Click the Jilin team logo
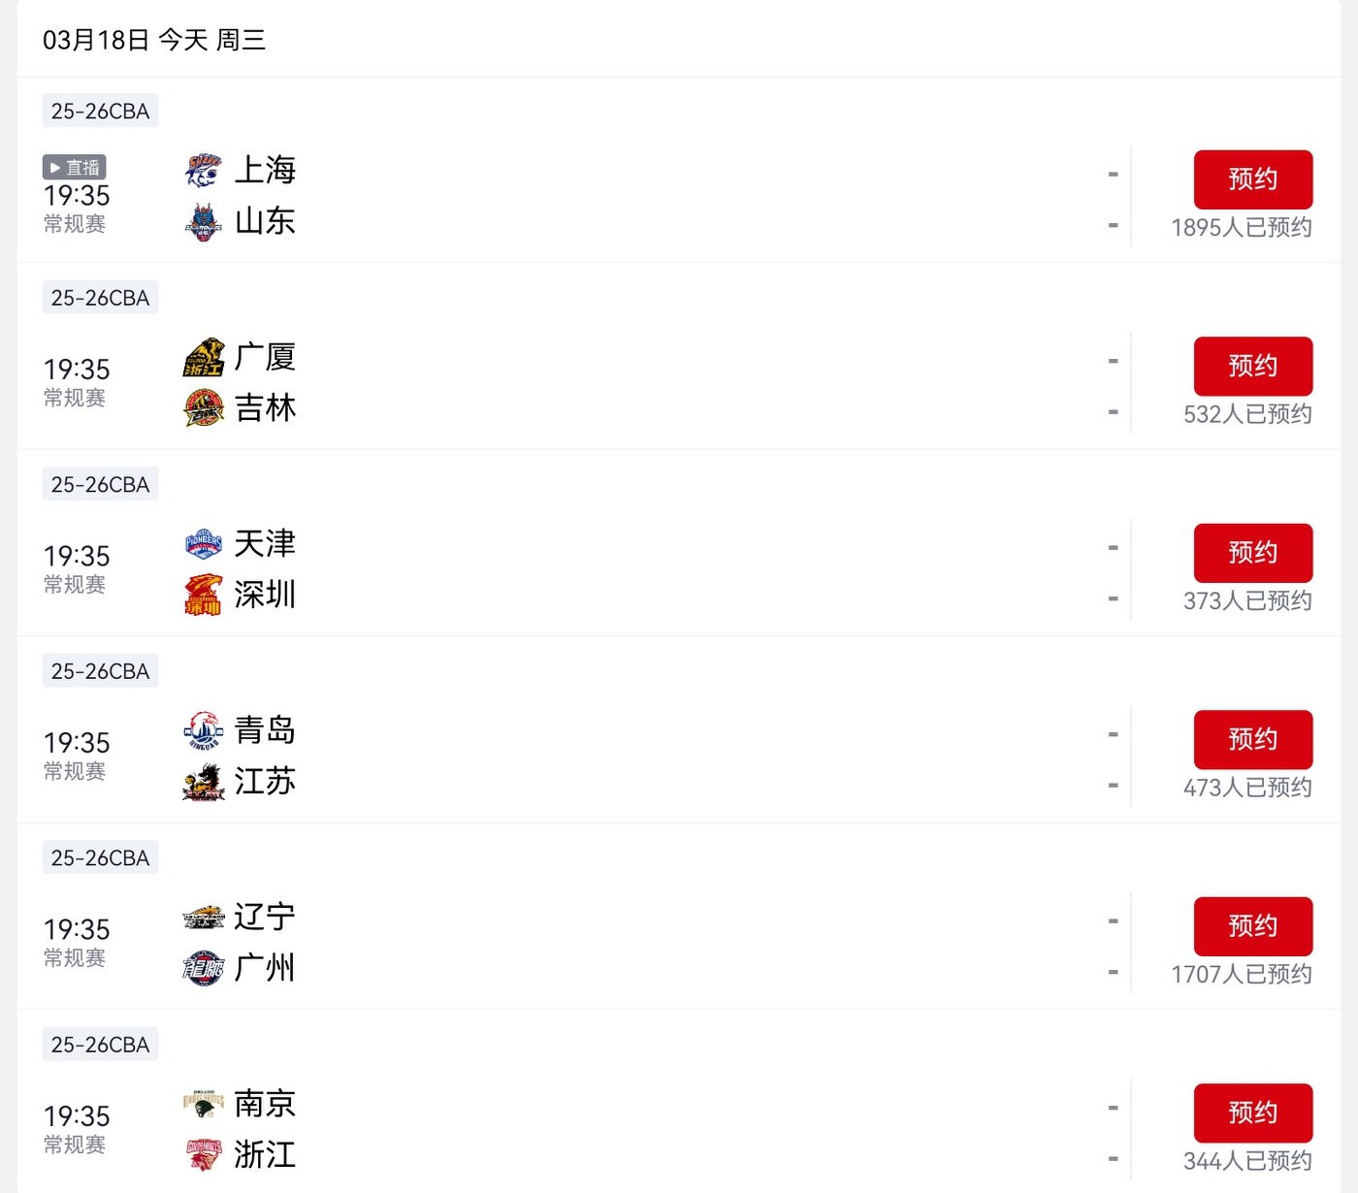 (x=204, y=408)
